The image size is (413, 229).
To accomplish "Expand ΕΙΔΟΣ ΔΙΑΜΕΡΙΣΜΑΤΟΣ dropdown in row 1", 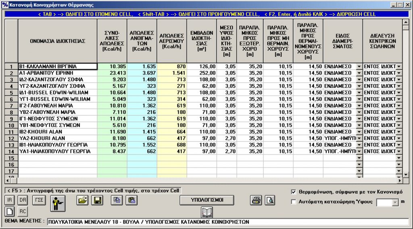I will (359, 66).
